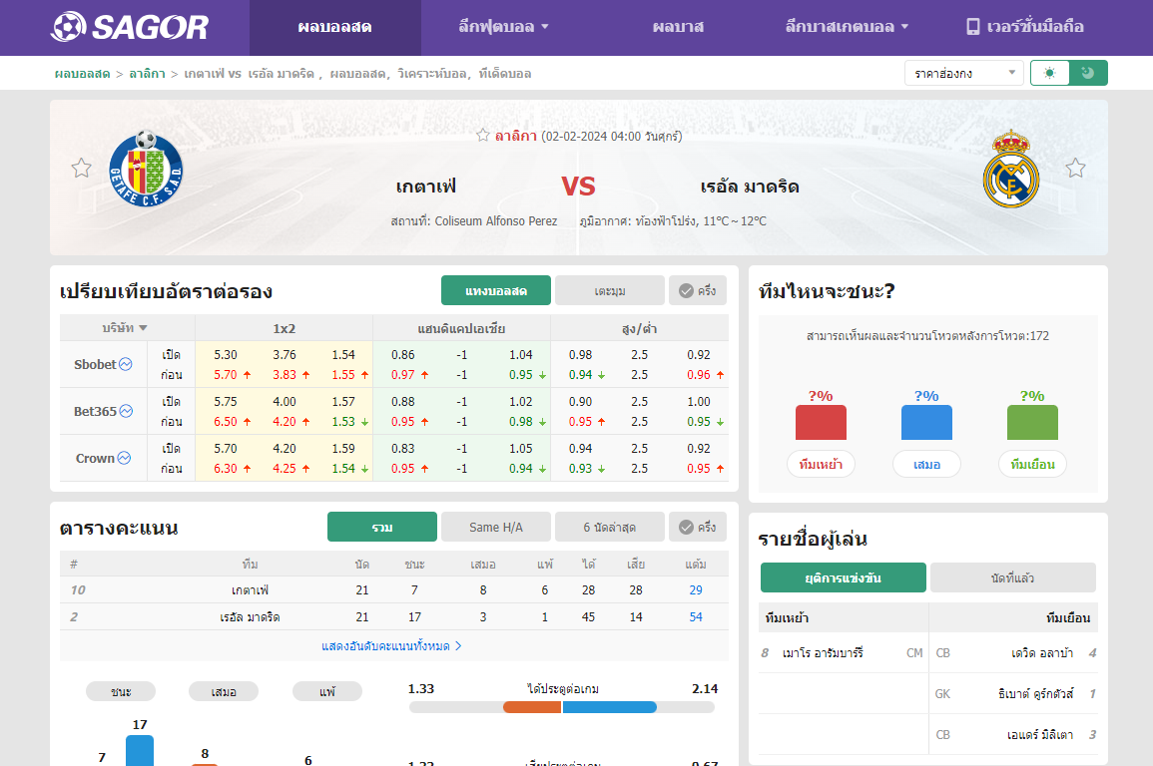The image size is (1153, 766).
Task: Open Sbobet odds trend icon
Action: (126, 364)
